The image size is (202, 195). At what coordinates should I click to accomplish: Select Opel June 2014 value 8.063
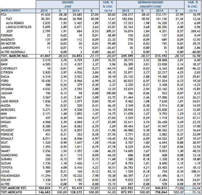pyautogui.click(x=78, y=126)
